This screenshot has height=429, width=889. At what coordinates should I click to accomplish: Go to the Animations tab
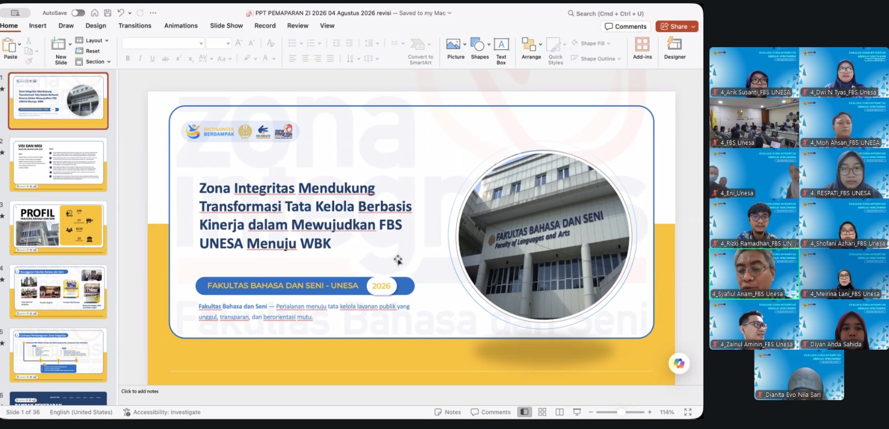click(181, 26)
